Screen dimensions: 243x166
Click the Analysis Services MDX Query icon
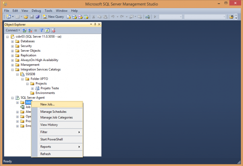[74, 17]
